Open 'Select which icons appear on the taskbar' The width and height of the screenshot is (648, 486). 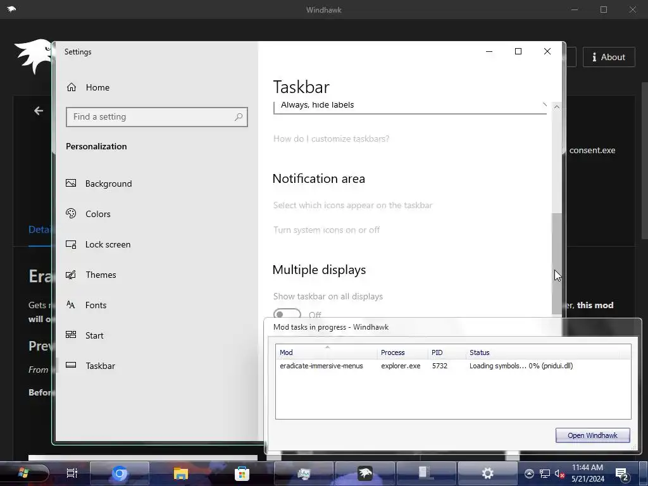pyautogui.click(x=352, y=206)
